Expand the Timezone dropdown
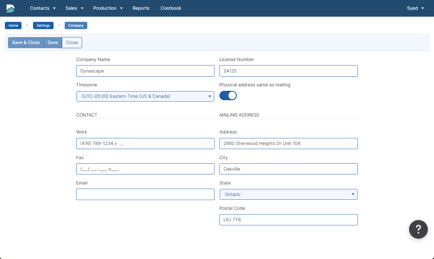 145,96
